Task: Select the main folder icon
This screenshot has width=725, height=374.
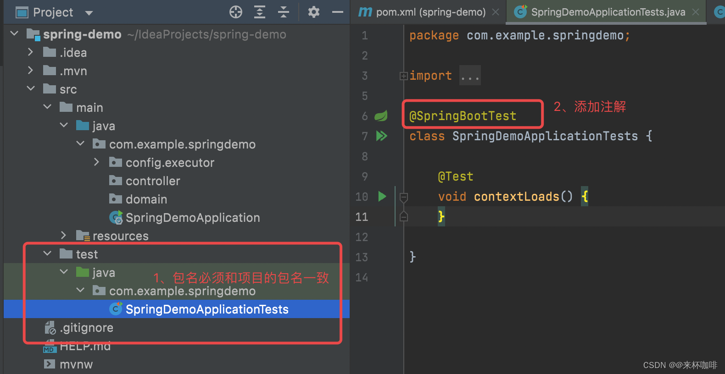Action: coord(66,107)
